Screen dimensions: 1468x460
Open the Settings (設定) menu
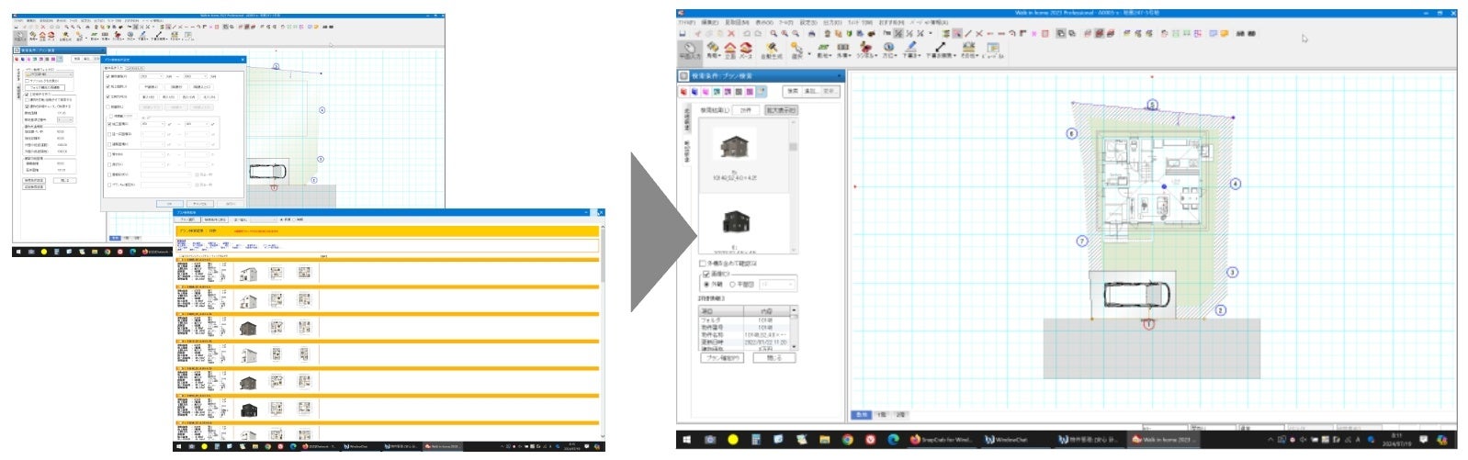808,22
